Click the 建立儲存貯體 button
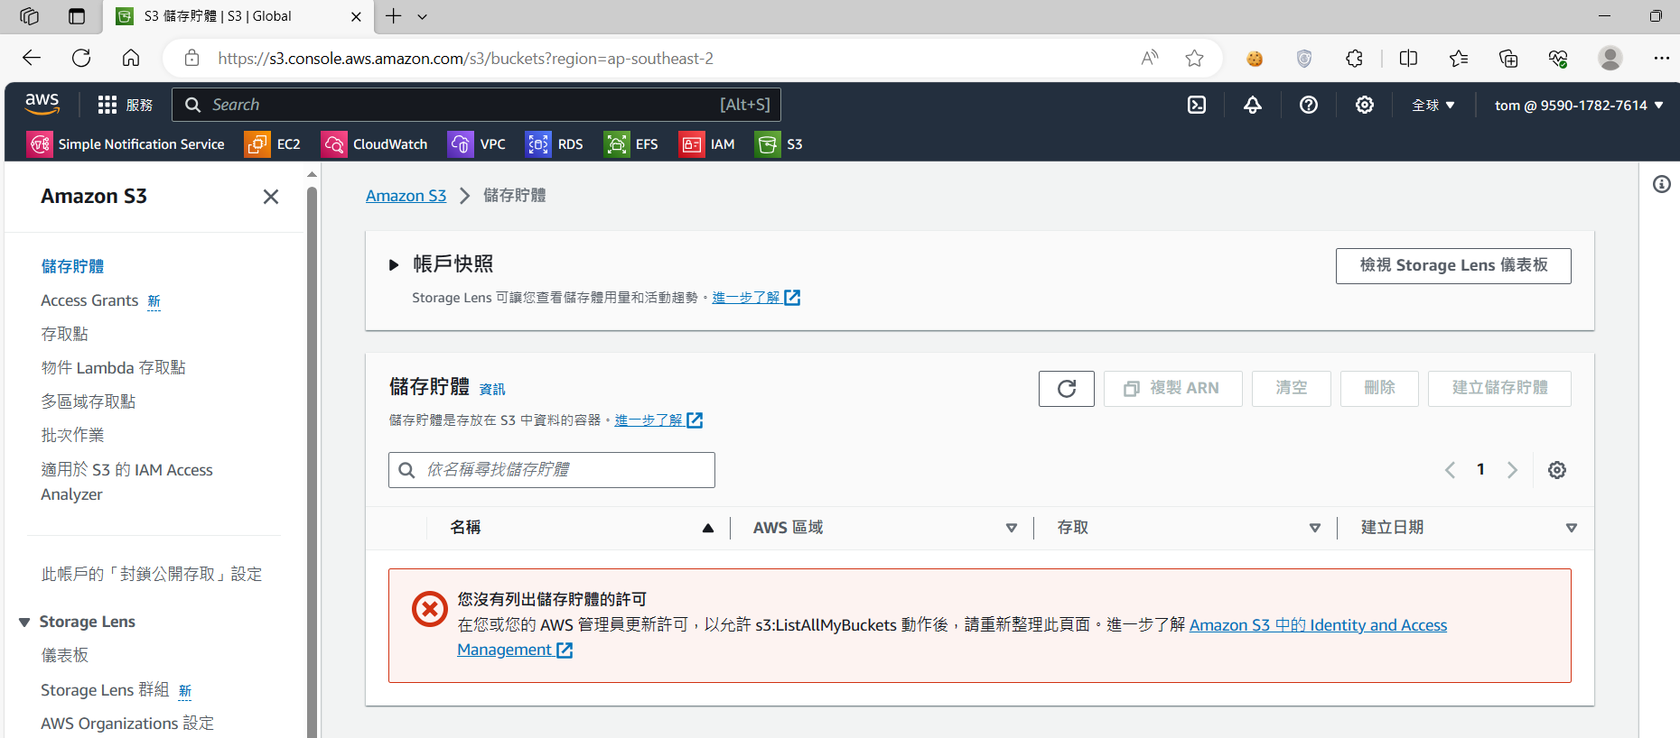The height and width of the screenshot is (738, 1680). coord(1499,389)
